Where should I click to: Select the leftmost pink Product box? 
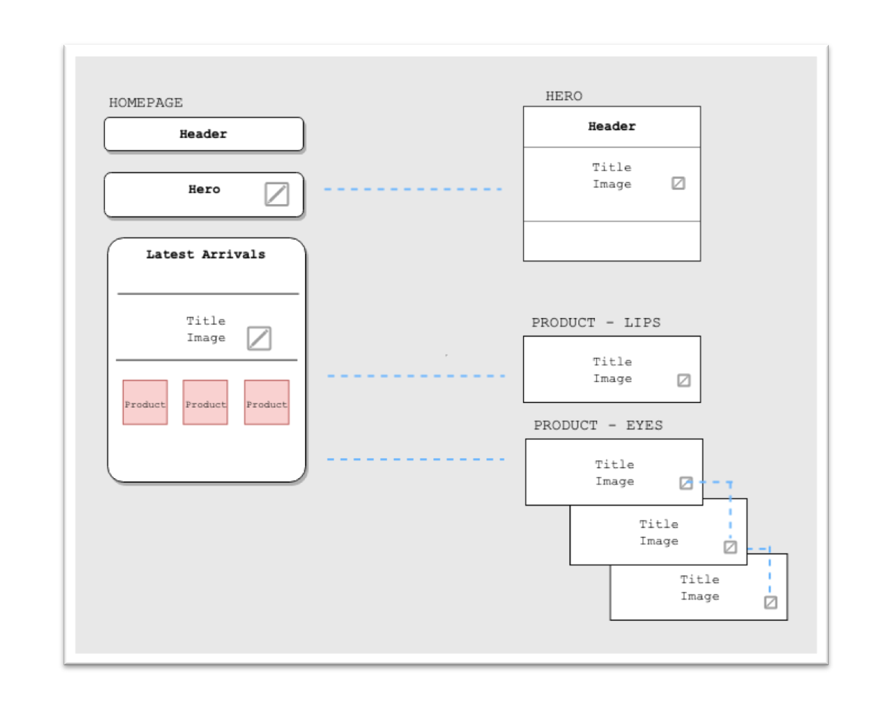pos(145,403)
